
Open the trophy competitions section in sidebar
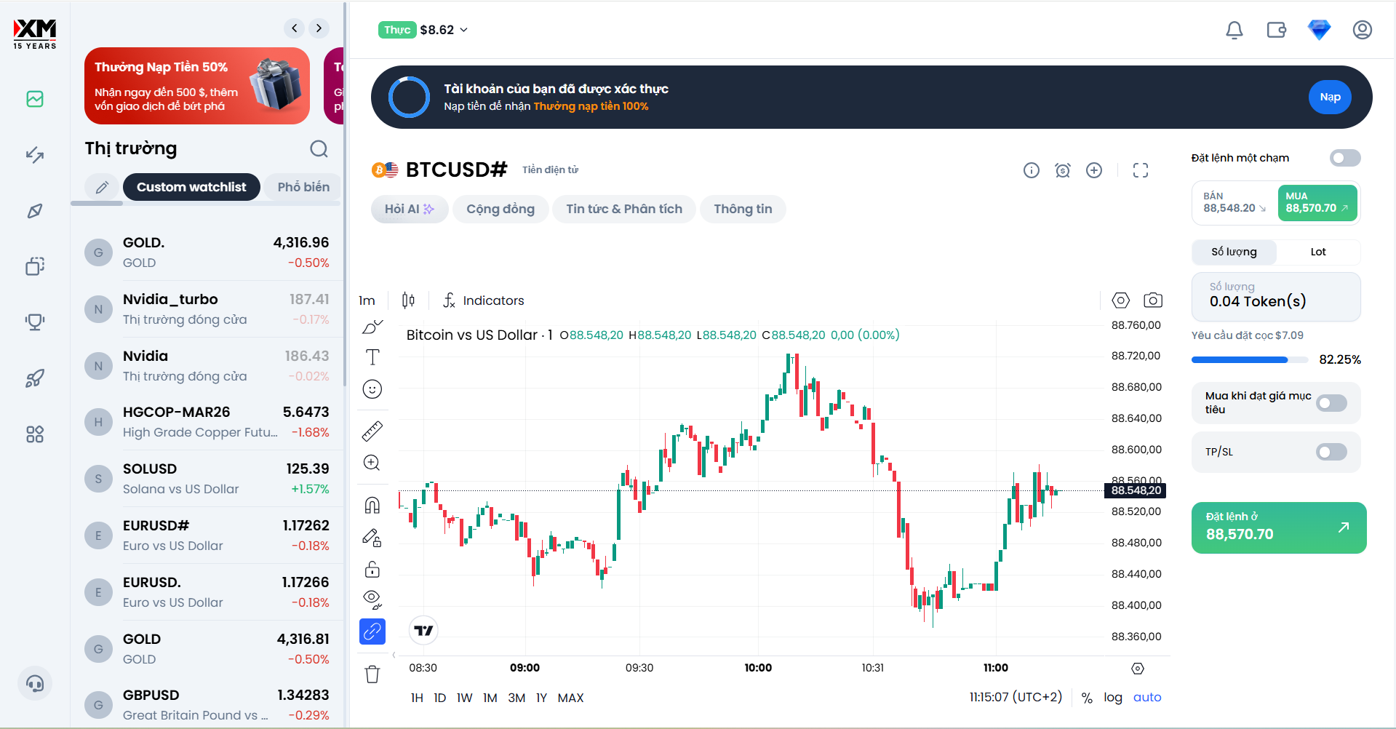click(34, 322)
